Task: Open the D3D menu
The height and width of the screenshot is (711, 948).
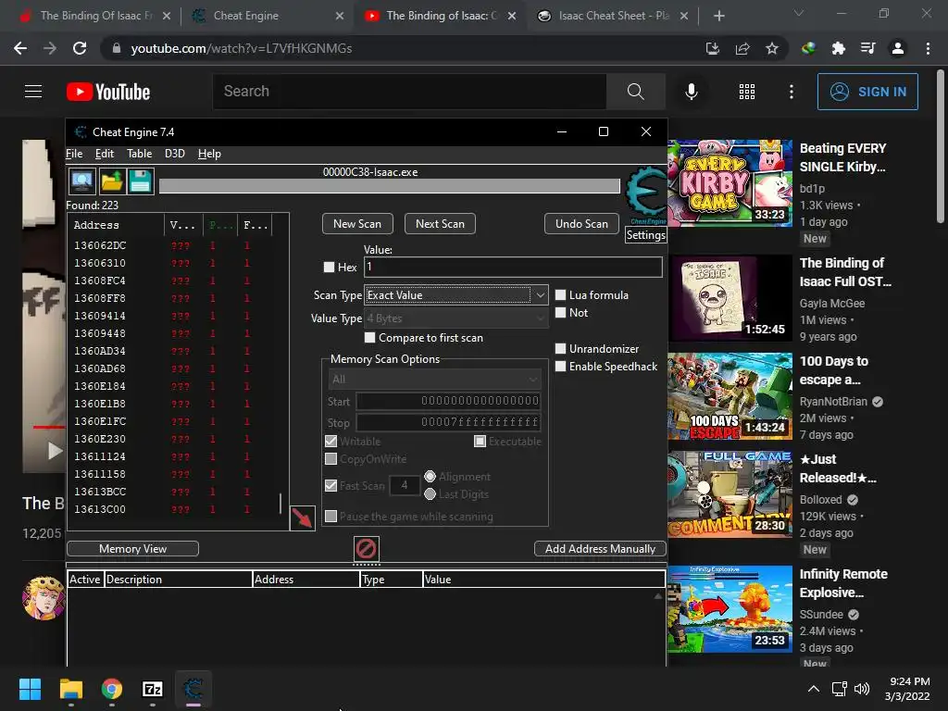Action: tap(175, 154)
